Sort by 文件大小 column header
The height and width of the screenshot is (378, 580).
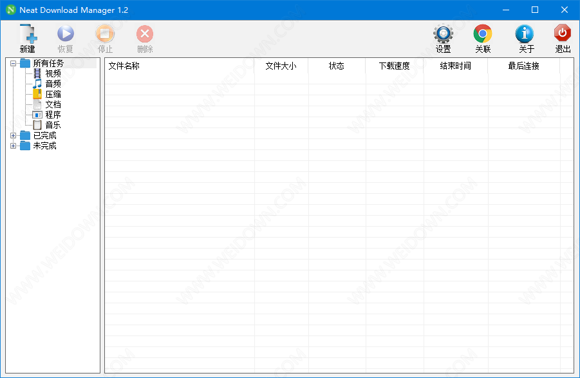[281, 66]
